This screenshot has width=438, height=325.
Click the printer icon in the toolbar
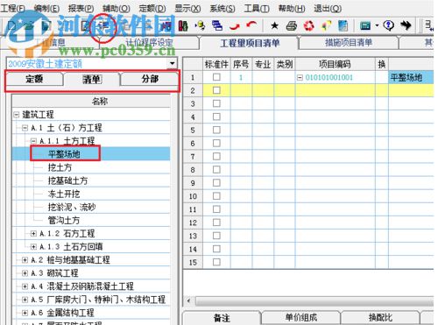[292, 26]
